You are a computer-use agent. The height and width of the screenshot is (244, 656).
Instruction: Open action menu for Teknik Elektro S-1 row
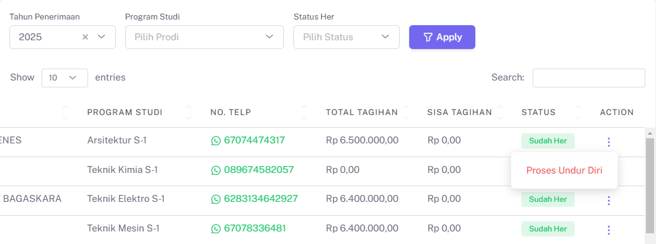click(609, 201)
